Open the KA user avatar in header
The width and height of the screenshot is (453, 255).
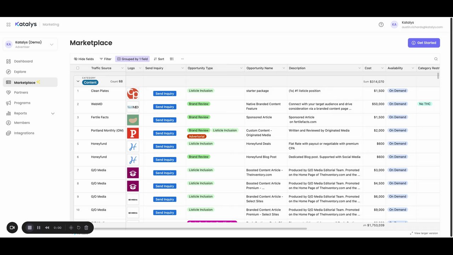pos(394,24)
